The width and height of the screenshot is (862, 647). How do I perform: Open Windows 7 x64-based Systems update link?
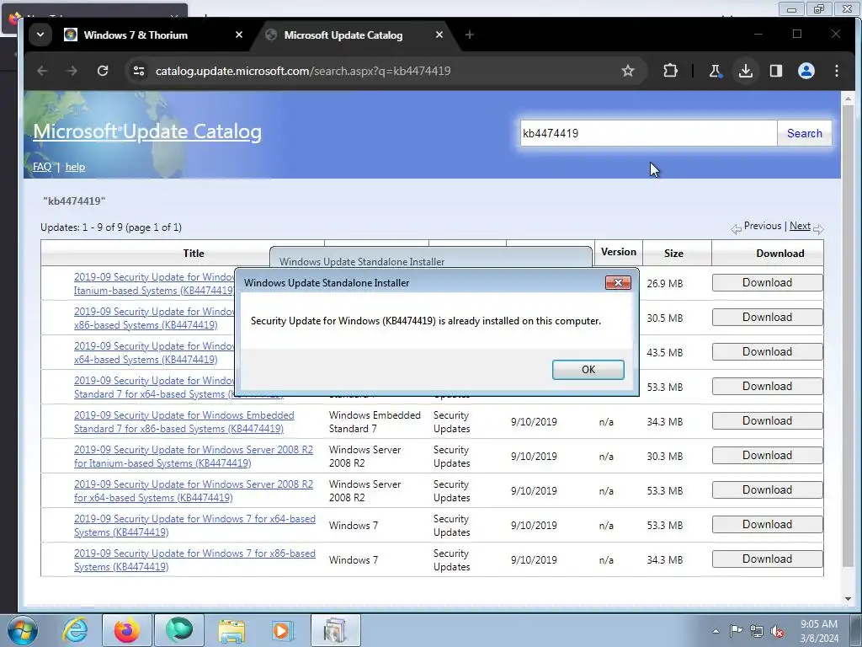194,526
